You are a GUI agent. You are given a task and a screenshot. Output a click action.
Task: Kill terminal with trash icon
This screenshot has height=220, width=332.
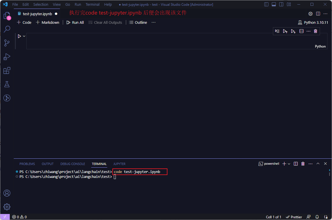[x=303, y=164]
